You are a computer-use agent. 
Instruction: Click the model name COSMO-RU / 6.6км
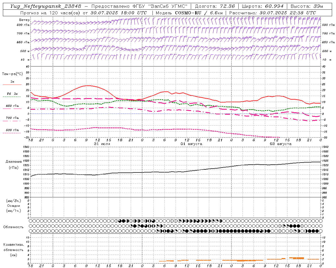click(x=199, y=13)
